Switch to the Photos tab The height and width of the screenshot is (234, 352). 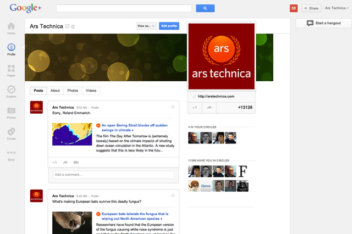click(73, 91)
